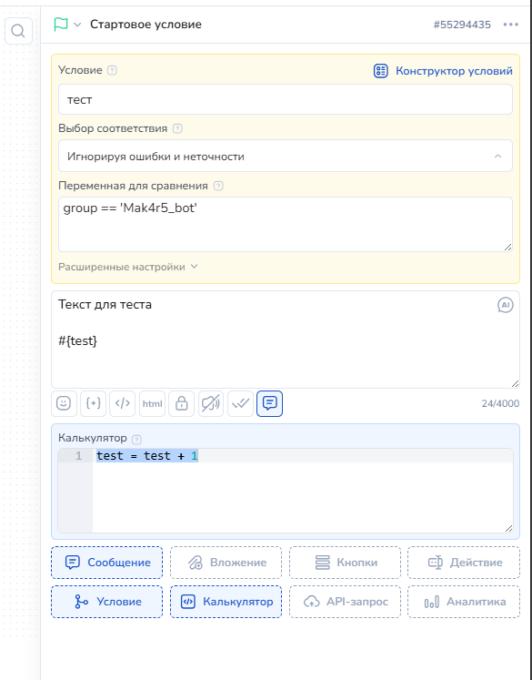532x680 pixels.
Task: Add a Вложение block
Action: [226, 563]
